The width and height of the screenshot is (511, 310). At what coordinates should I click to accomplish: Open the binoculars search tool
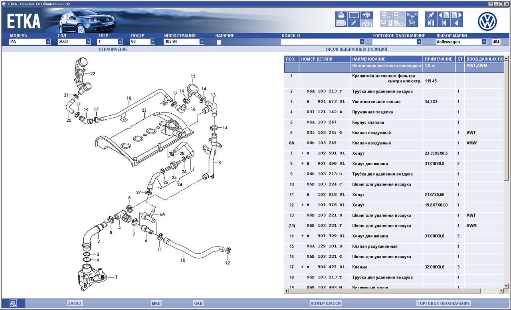tap(366, 15)
